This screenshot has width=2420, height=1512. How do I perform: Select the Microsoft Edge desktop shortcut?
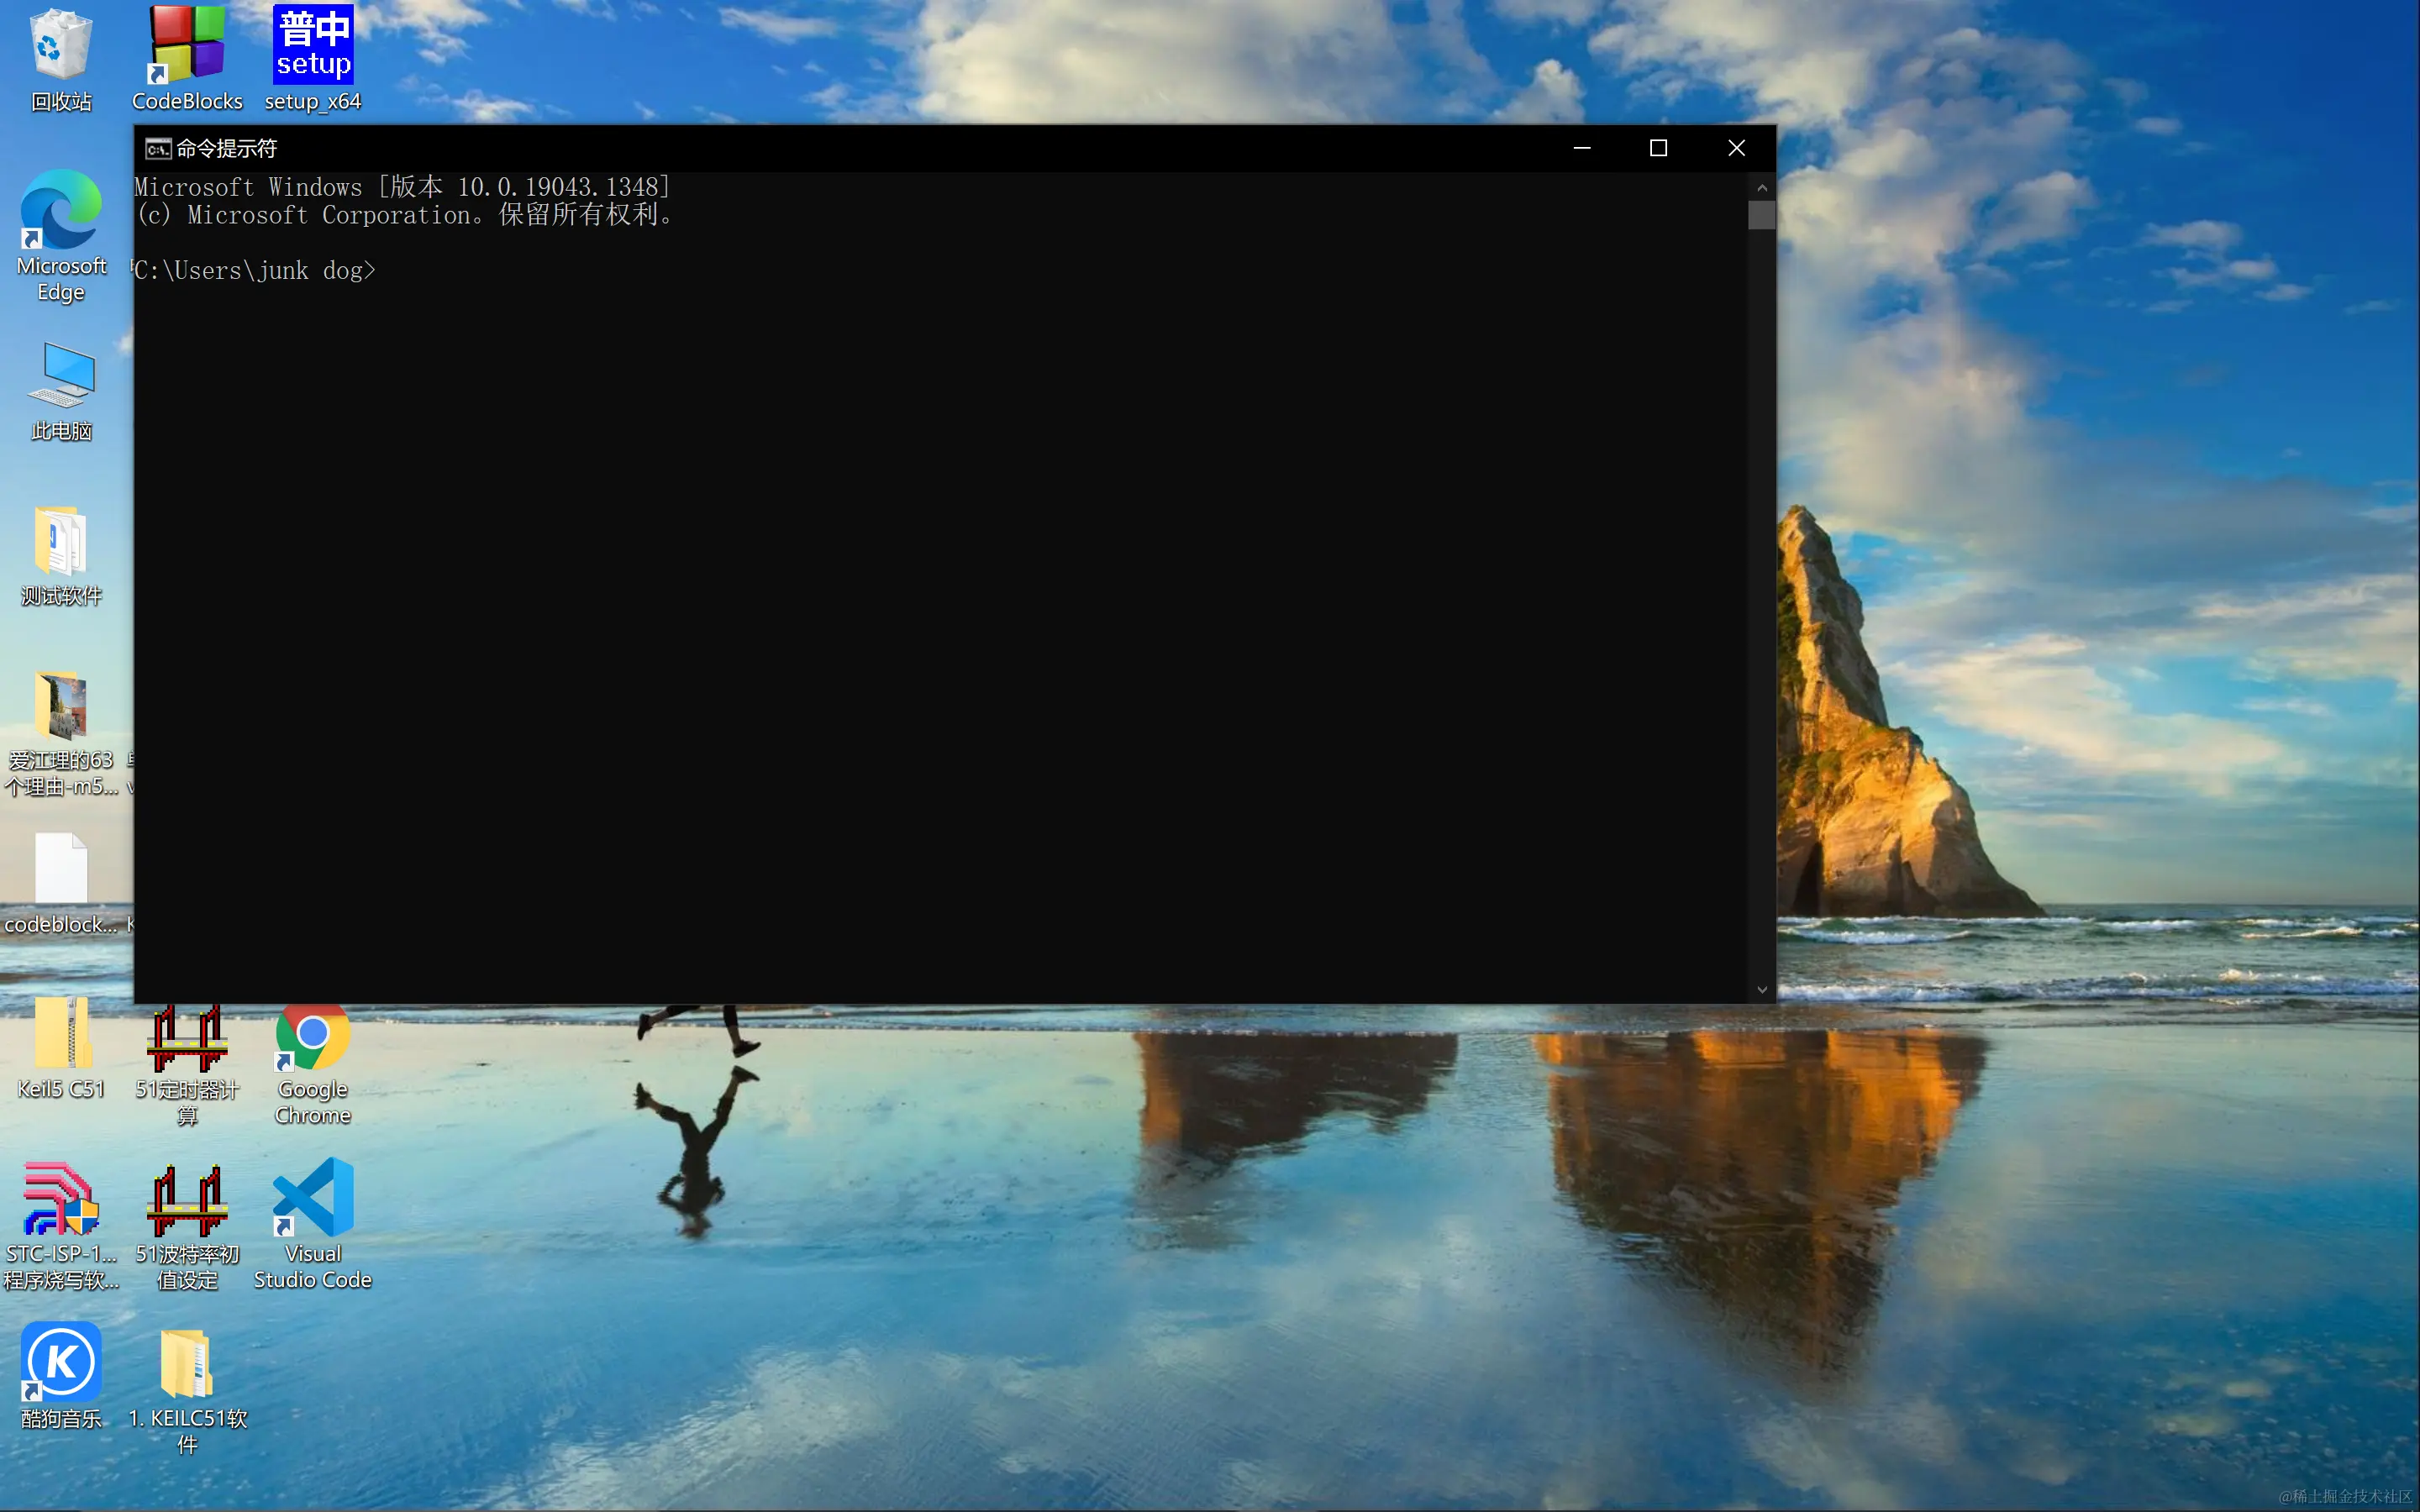(61, 210)
